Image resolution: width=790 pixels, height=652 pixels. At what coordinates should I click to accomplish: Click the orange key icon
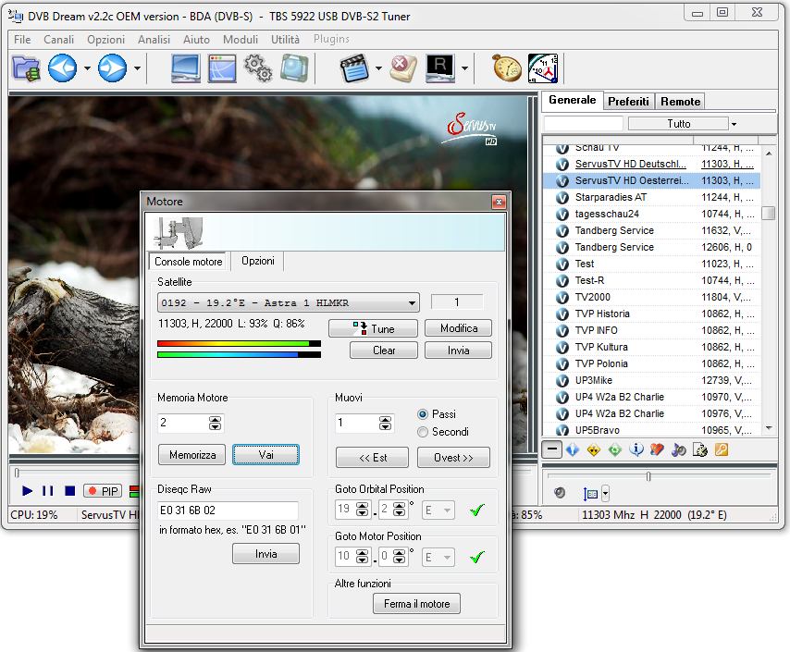722,449
